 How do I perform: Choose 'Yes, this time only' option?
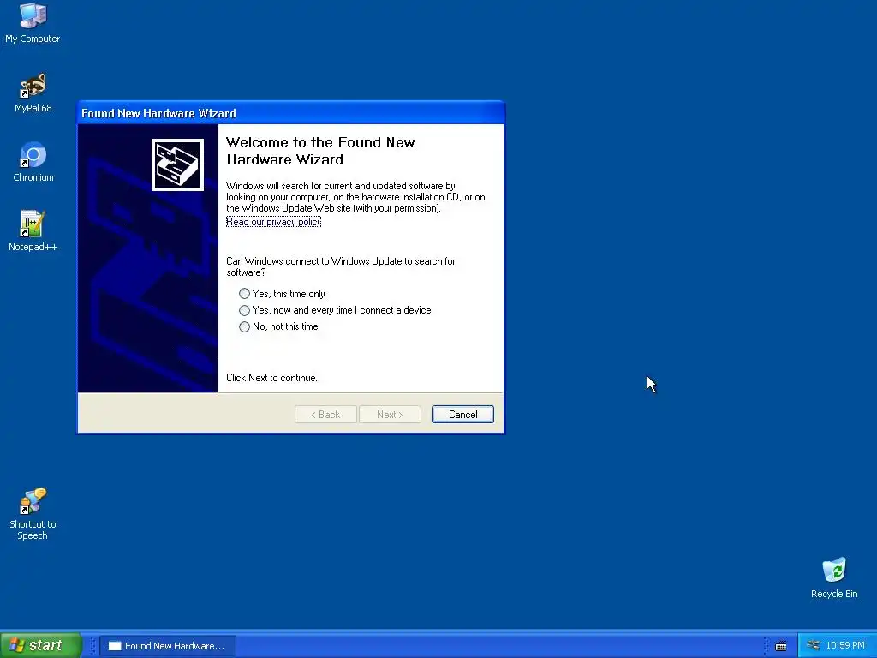(x=283, y=294)
